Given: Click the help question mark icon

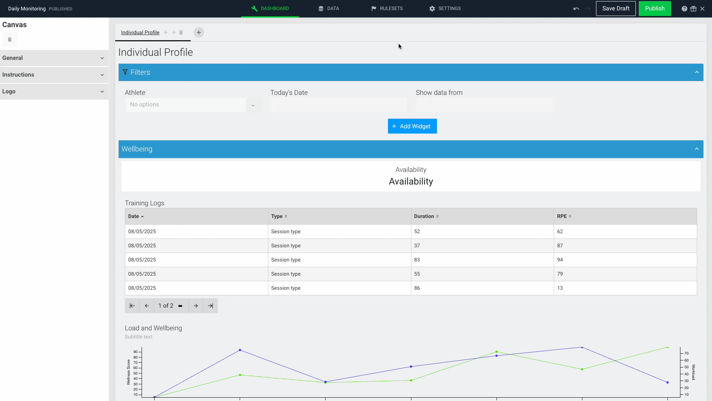Looking at the screenshot, I should coord(685,9).
